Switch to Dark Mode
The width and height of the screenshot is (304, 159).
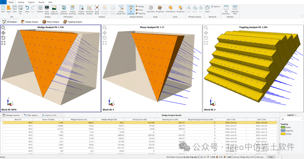[x=47, y=10]
